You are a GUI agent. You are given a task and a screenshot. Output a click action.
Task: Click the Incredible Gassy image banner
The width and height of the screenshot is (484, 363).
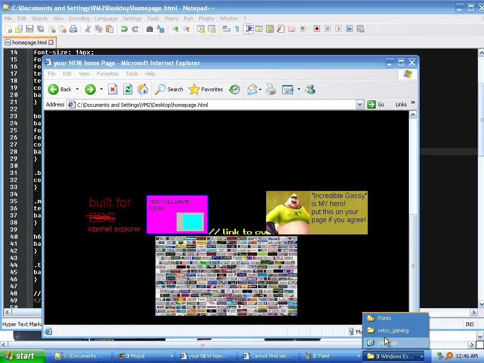pos(317,213)
